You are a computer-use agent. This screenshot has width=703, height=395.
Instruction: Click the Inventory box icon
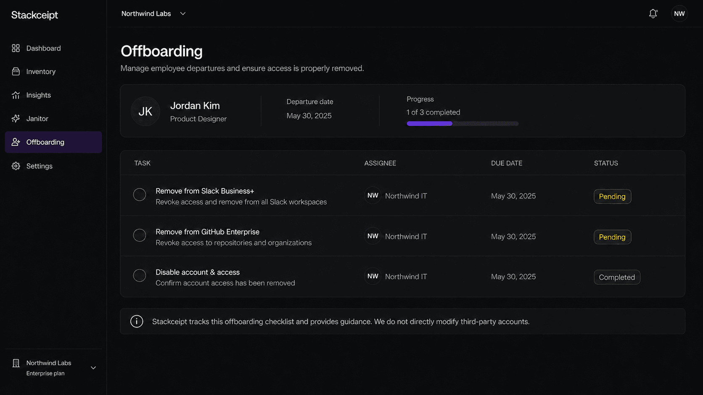[x=16, y=72]
